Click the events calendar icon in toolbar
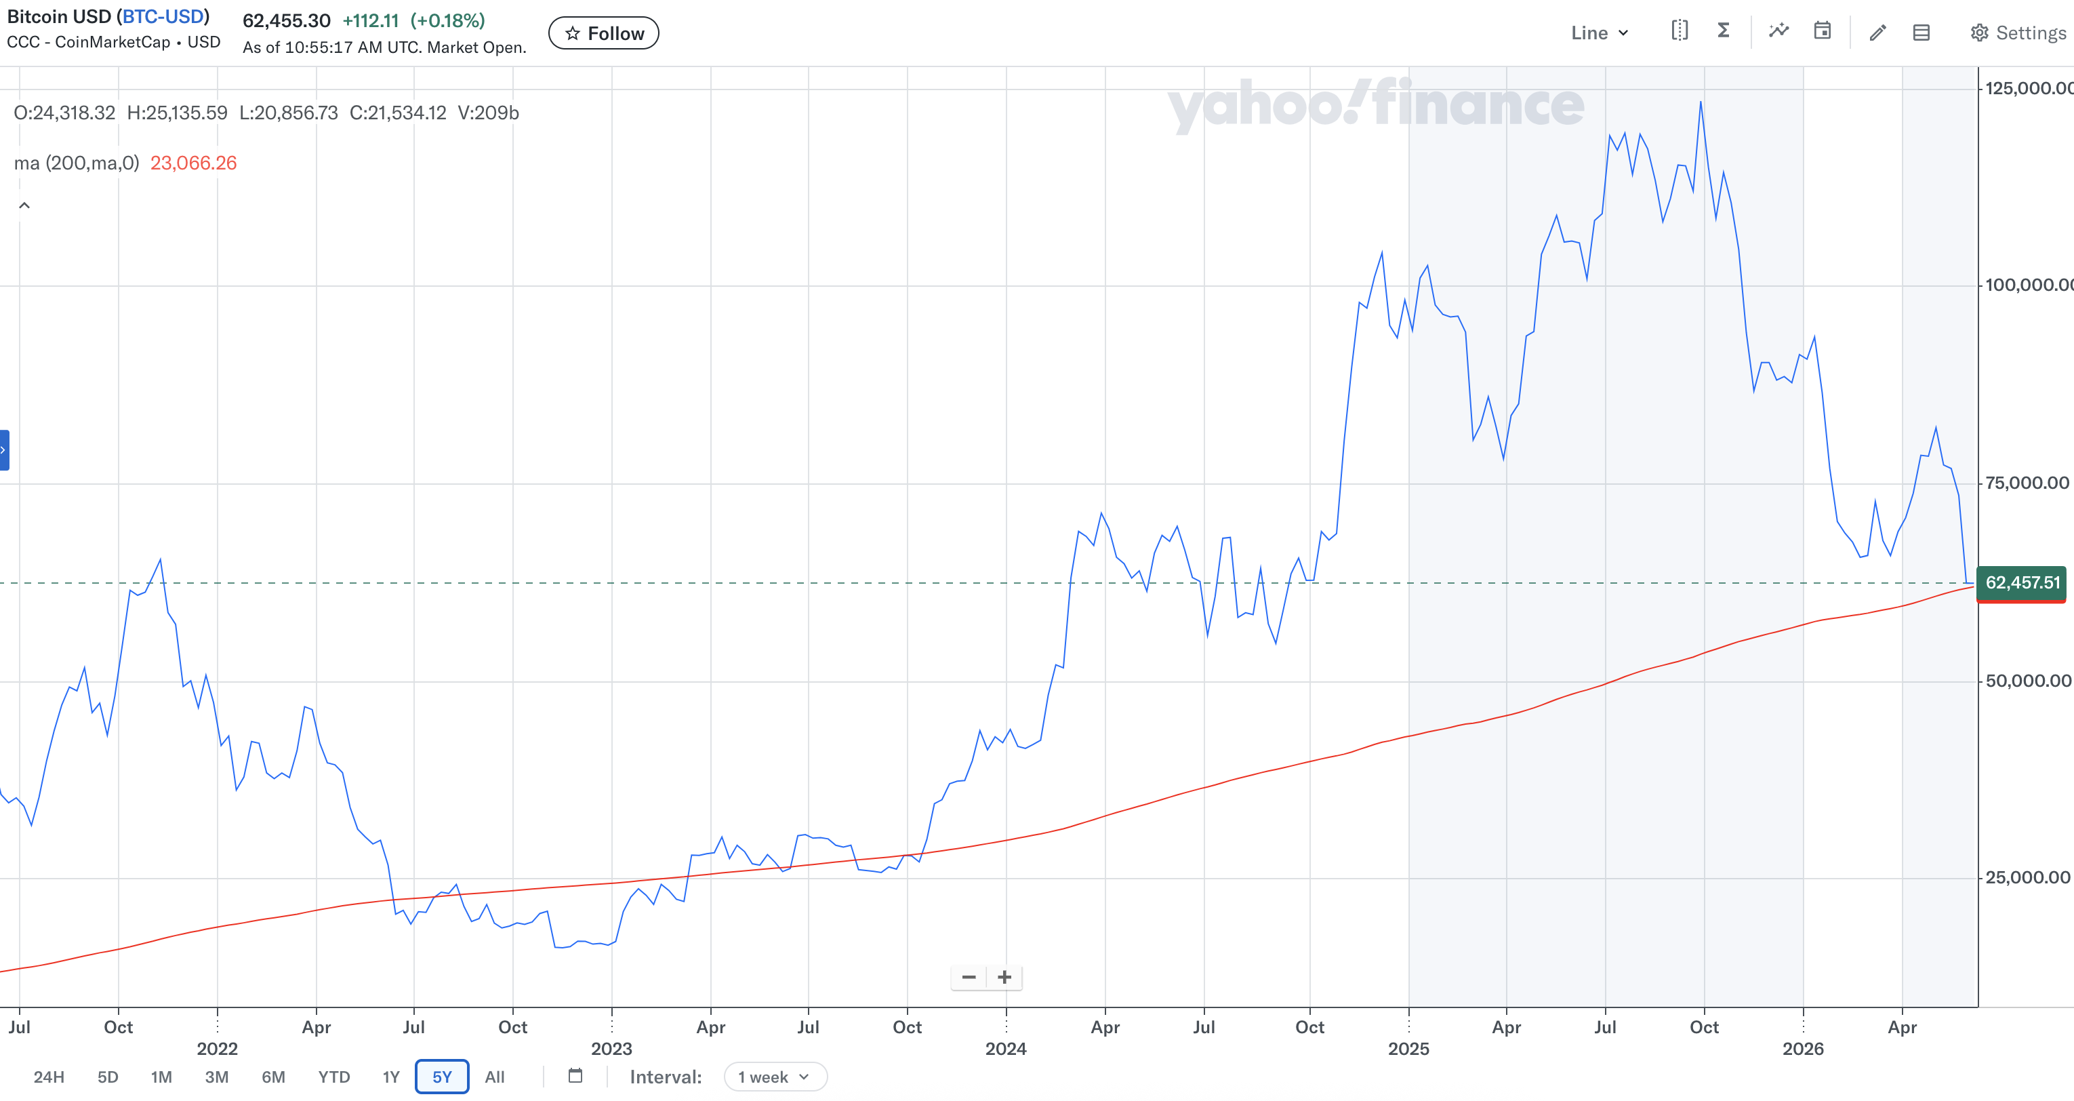 point(1823,31)
